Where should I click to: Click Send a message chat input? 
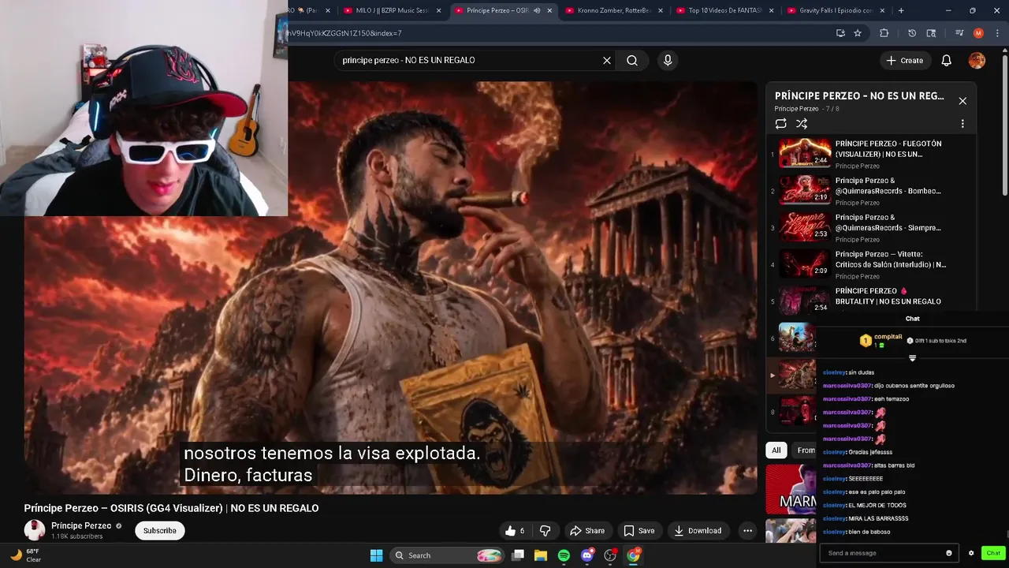(881, 553)
